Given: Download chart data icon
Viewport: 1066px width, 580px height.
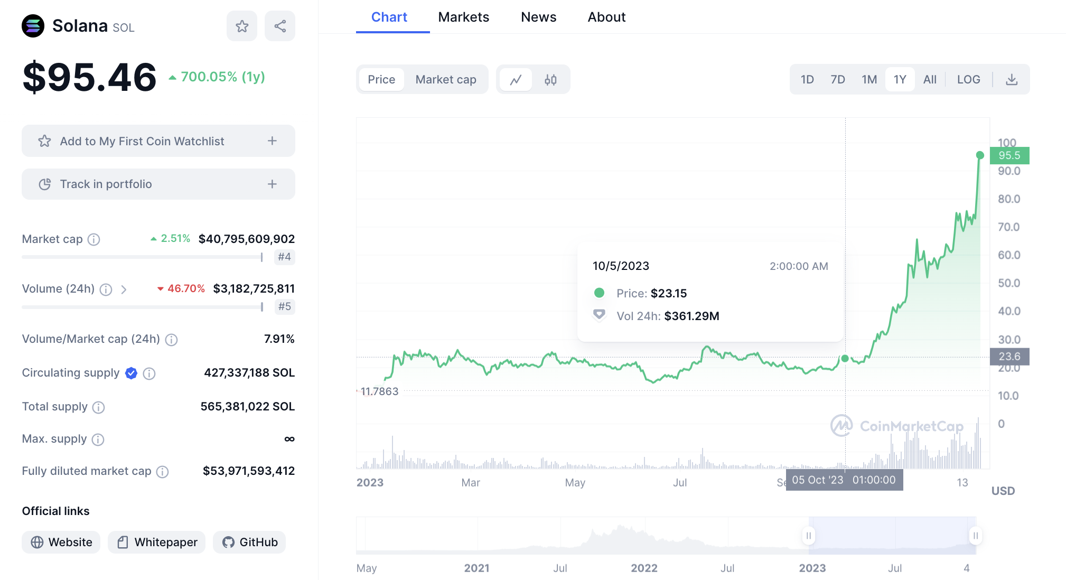Looking at the screenshot, I should point(1011,80).
